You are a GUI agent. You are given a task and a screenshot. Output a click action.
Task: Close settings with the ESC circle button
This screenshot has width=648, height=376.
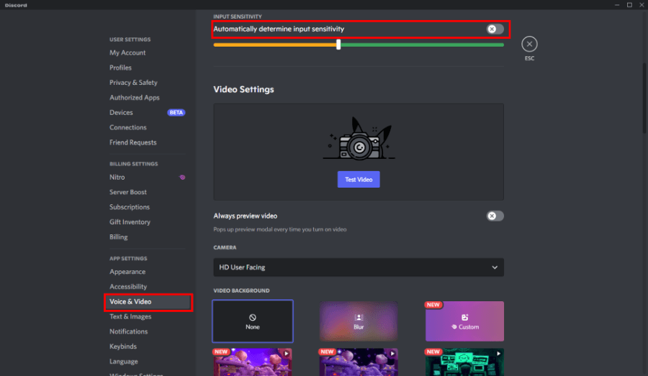coord(529,44)
